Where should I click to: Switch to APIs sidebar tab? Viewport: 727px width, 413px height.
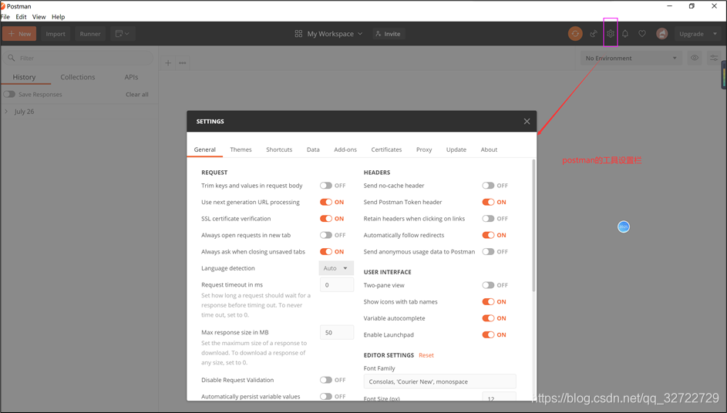pyautogui.click(x=131, y=77)
